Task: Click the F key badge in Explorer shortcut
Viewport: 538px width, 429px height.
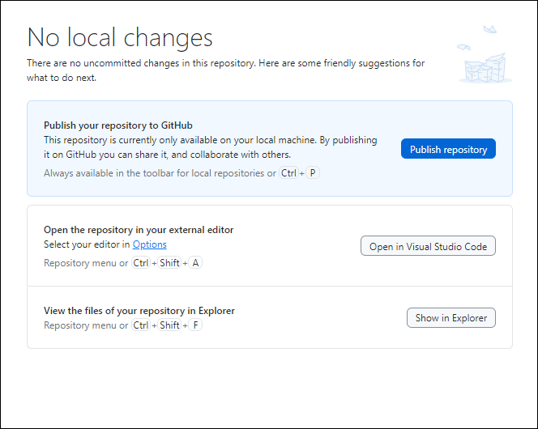Action: [194, 325]
